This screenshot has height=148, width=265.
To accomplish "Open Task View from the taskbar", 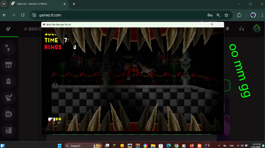I will [x=107, y=146].
